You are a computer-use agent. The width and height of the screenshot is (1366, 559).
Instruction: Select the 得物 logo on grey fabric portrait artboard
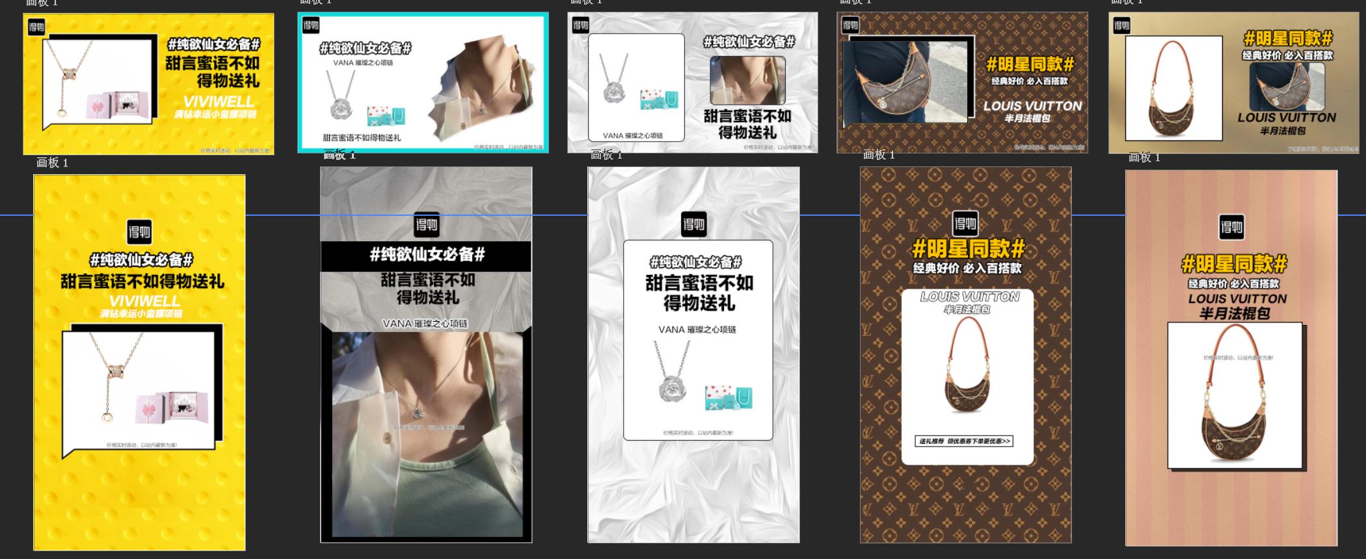[427, 225]
